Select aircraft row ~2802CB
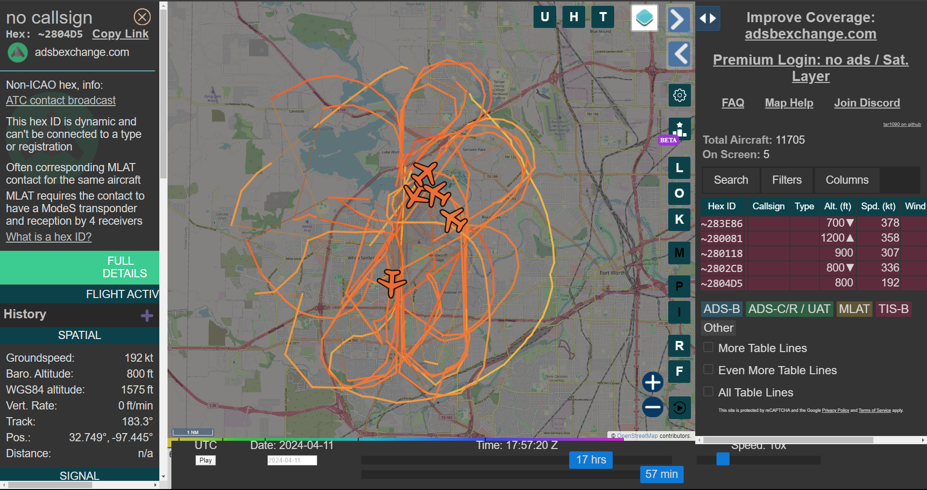The height and width of the screenshot is (490, 927). pos(814,268)
